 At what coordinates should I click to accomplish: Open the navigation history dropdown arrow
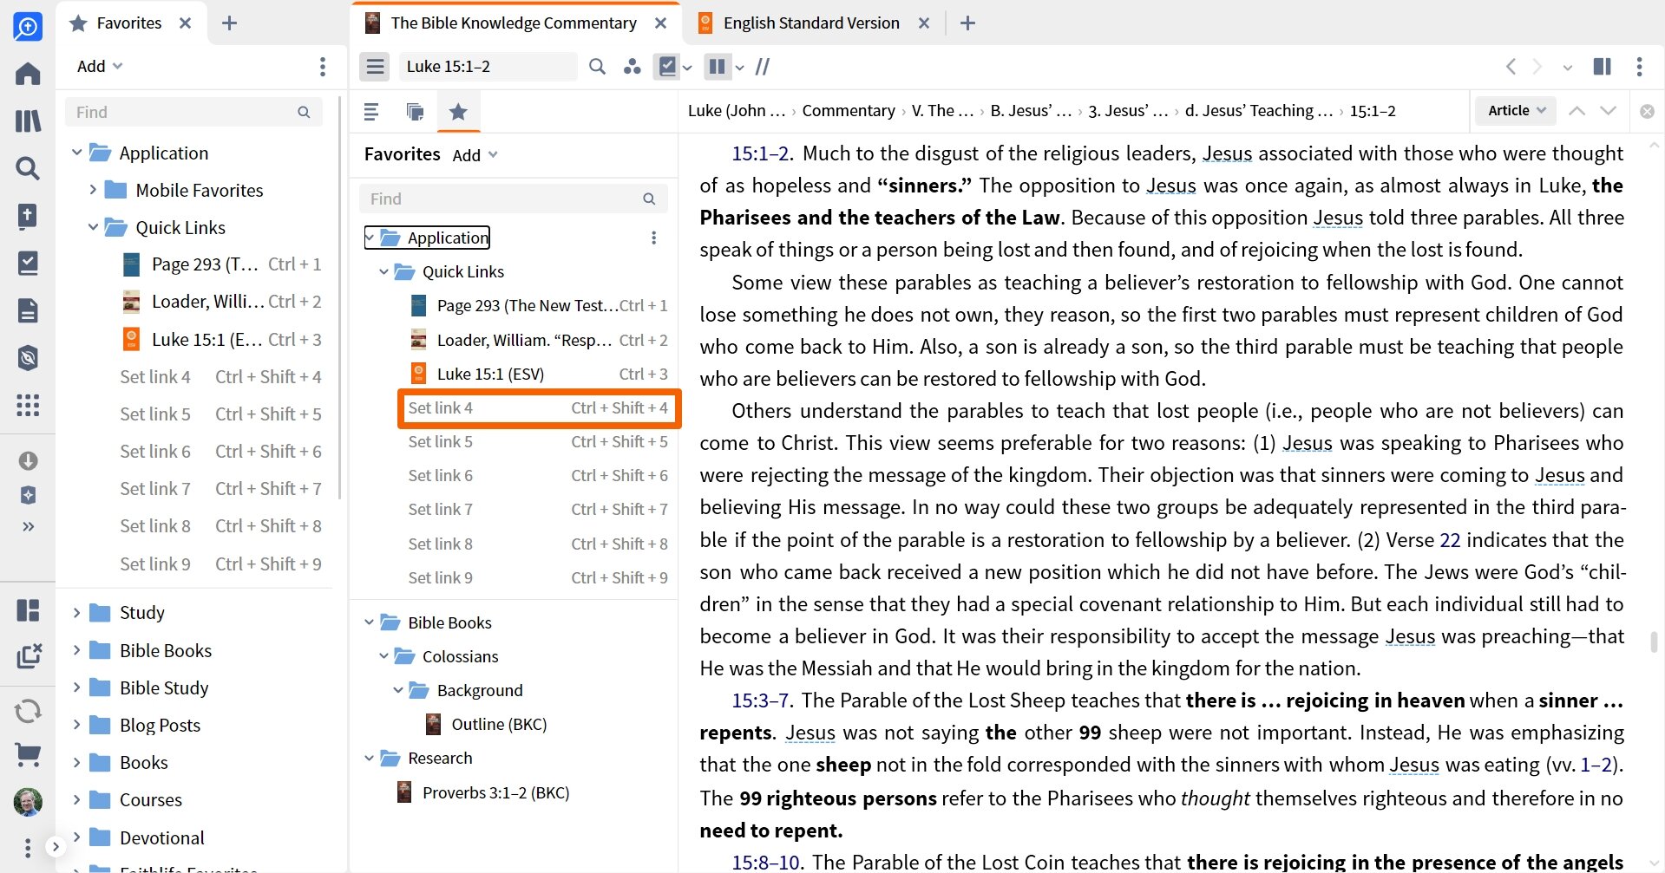click(1567, 68)
